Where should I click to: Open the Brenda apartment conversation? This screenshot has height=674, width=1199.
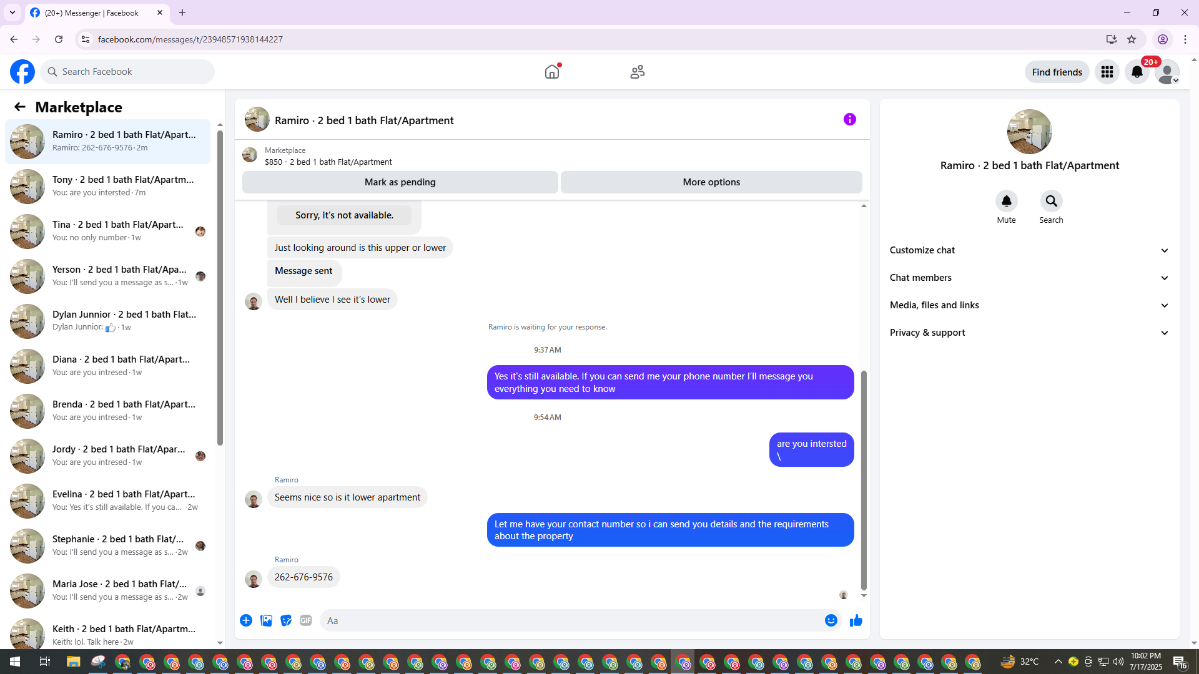(x=107, y=411)
